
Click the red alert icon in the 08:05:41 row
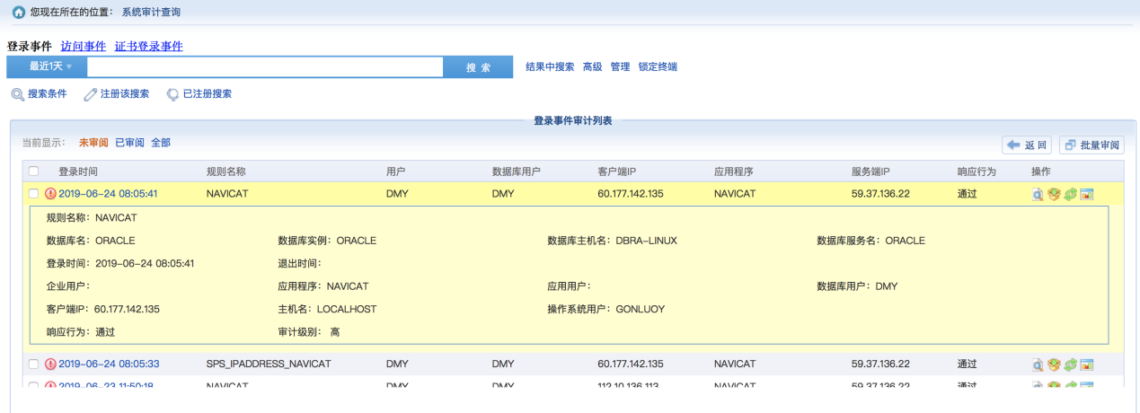tap(50, 193)
